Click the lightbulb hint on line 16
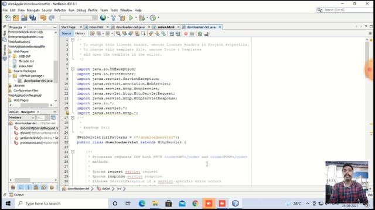 coord(67,113)
